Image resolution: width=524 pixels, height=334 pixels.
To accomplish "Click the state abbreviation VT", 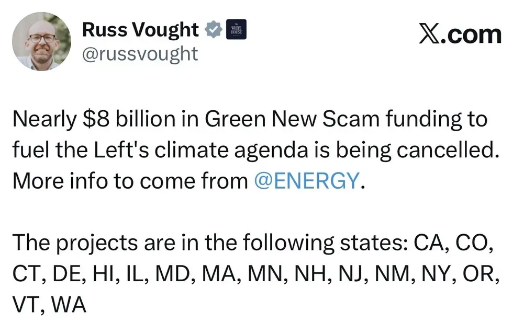I will click(x=25, y=305).
